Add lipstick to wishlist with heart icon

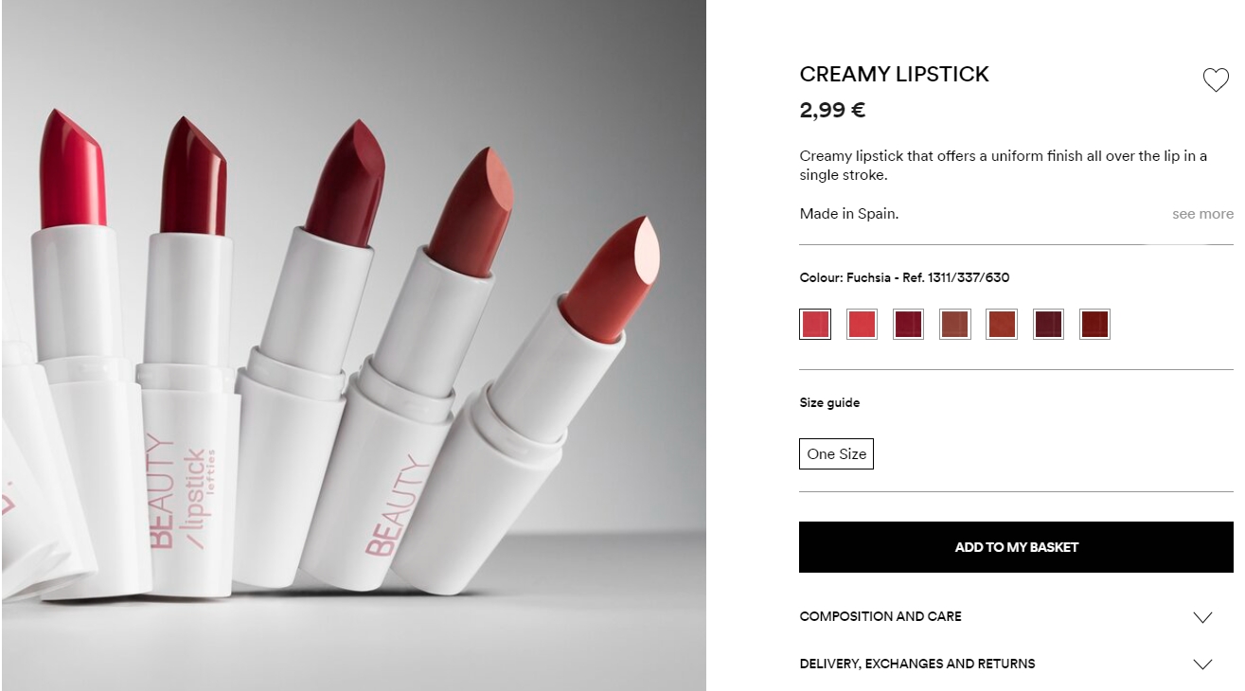(x=1216, y=80)
